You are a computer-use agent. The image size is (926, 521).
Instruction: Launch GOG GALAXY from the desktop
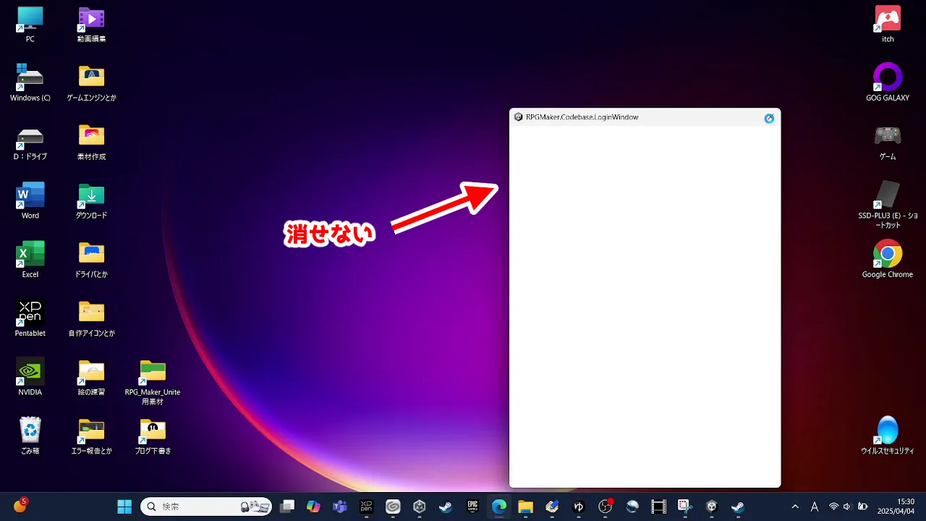(887, 78)
